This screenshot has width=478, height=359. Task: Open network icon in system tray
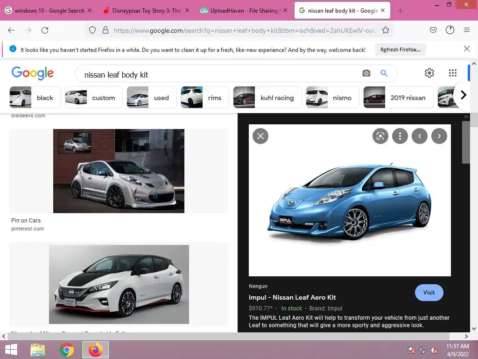[423, 350]
